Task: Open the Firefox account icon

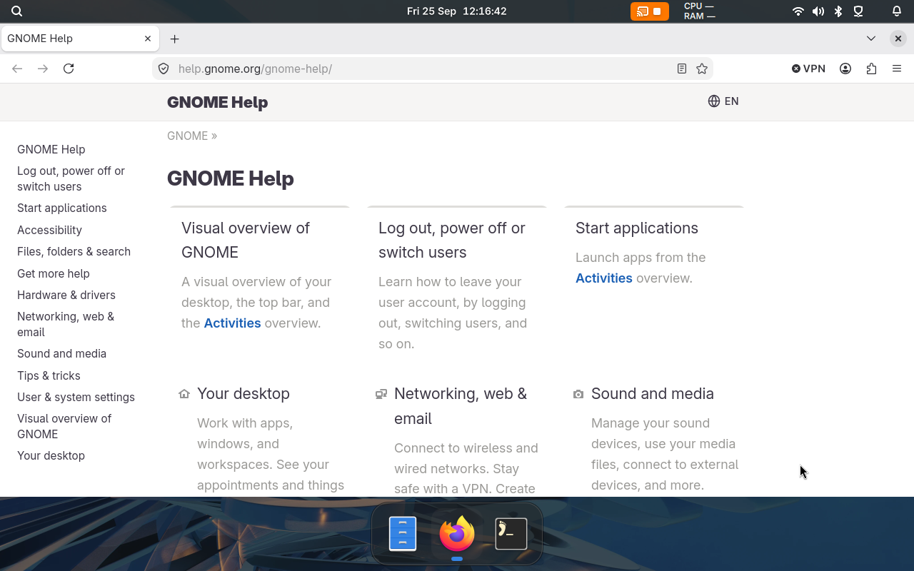Action: 845,69
